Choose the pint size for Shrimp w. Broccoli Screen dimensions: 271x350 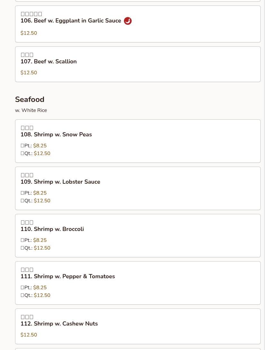point(40,240)
